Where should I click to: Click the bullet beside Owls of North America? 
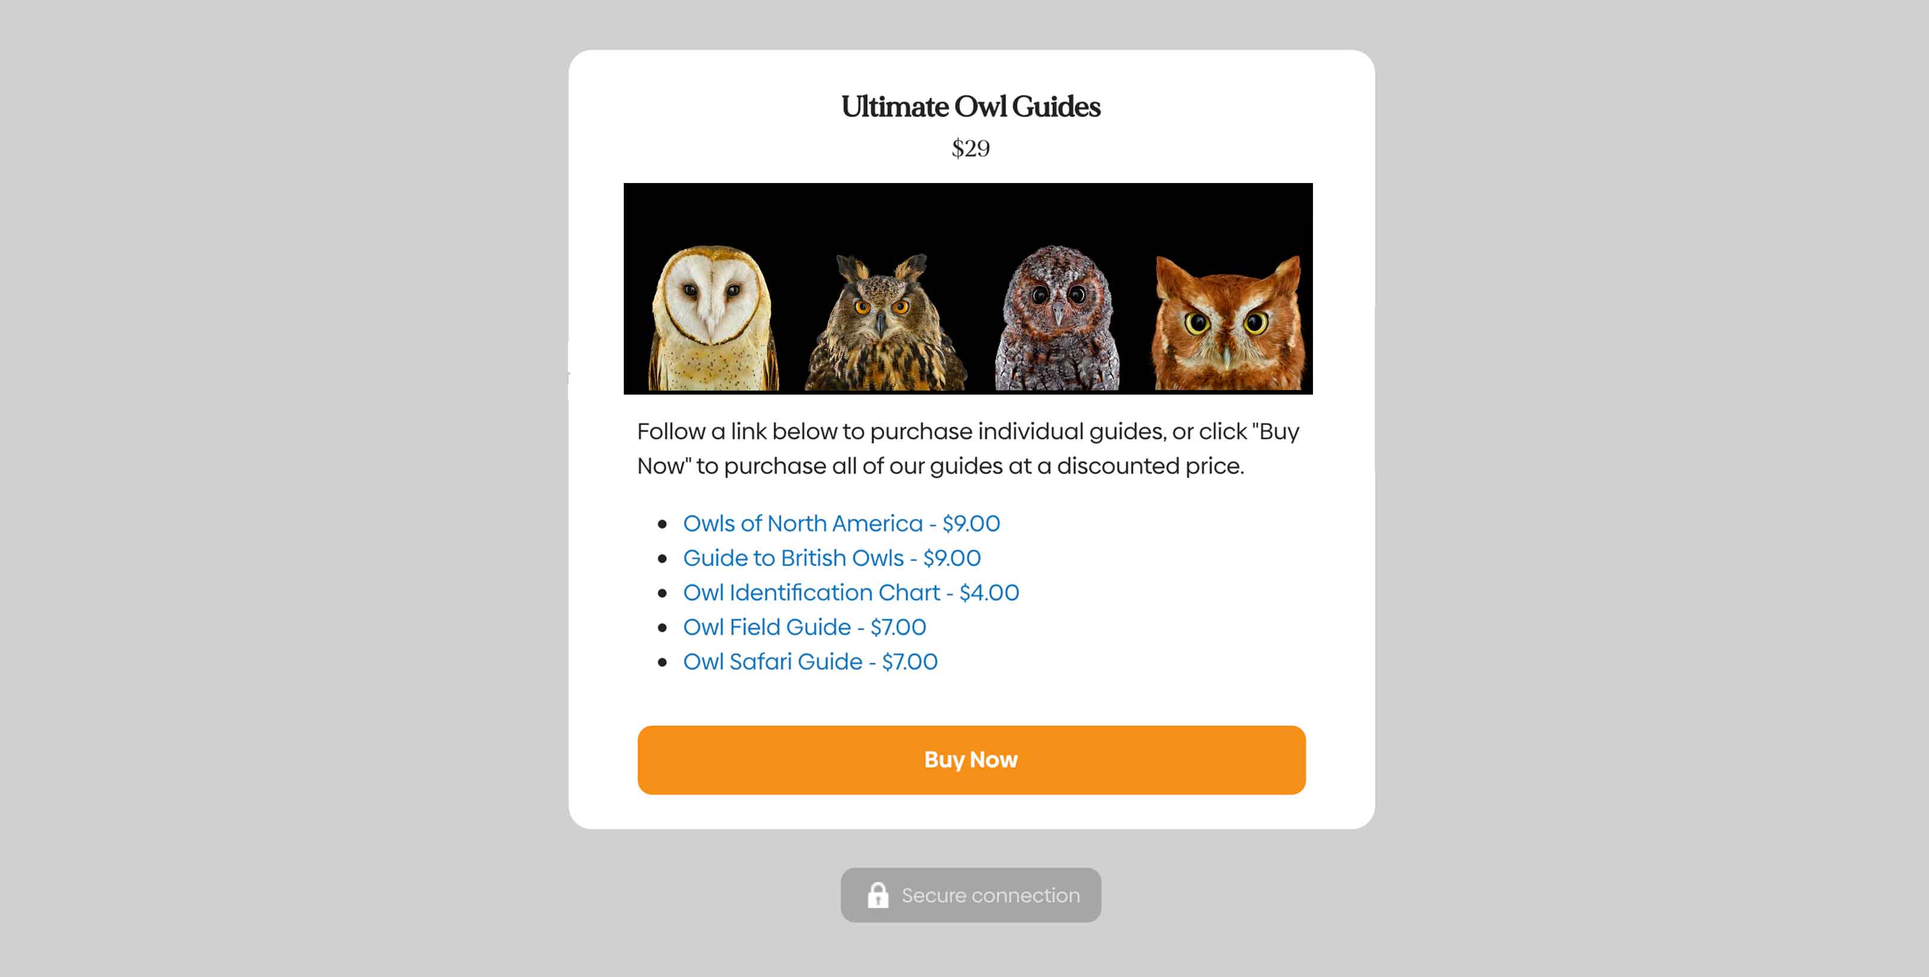(662, 524)
